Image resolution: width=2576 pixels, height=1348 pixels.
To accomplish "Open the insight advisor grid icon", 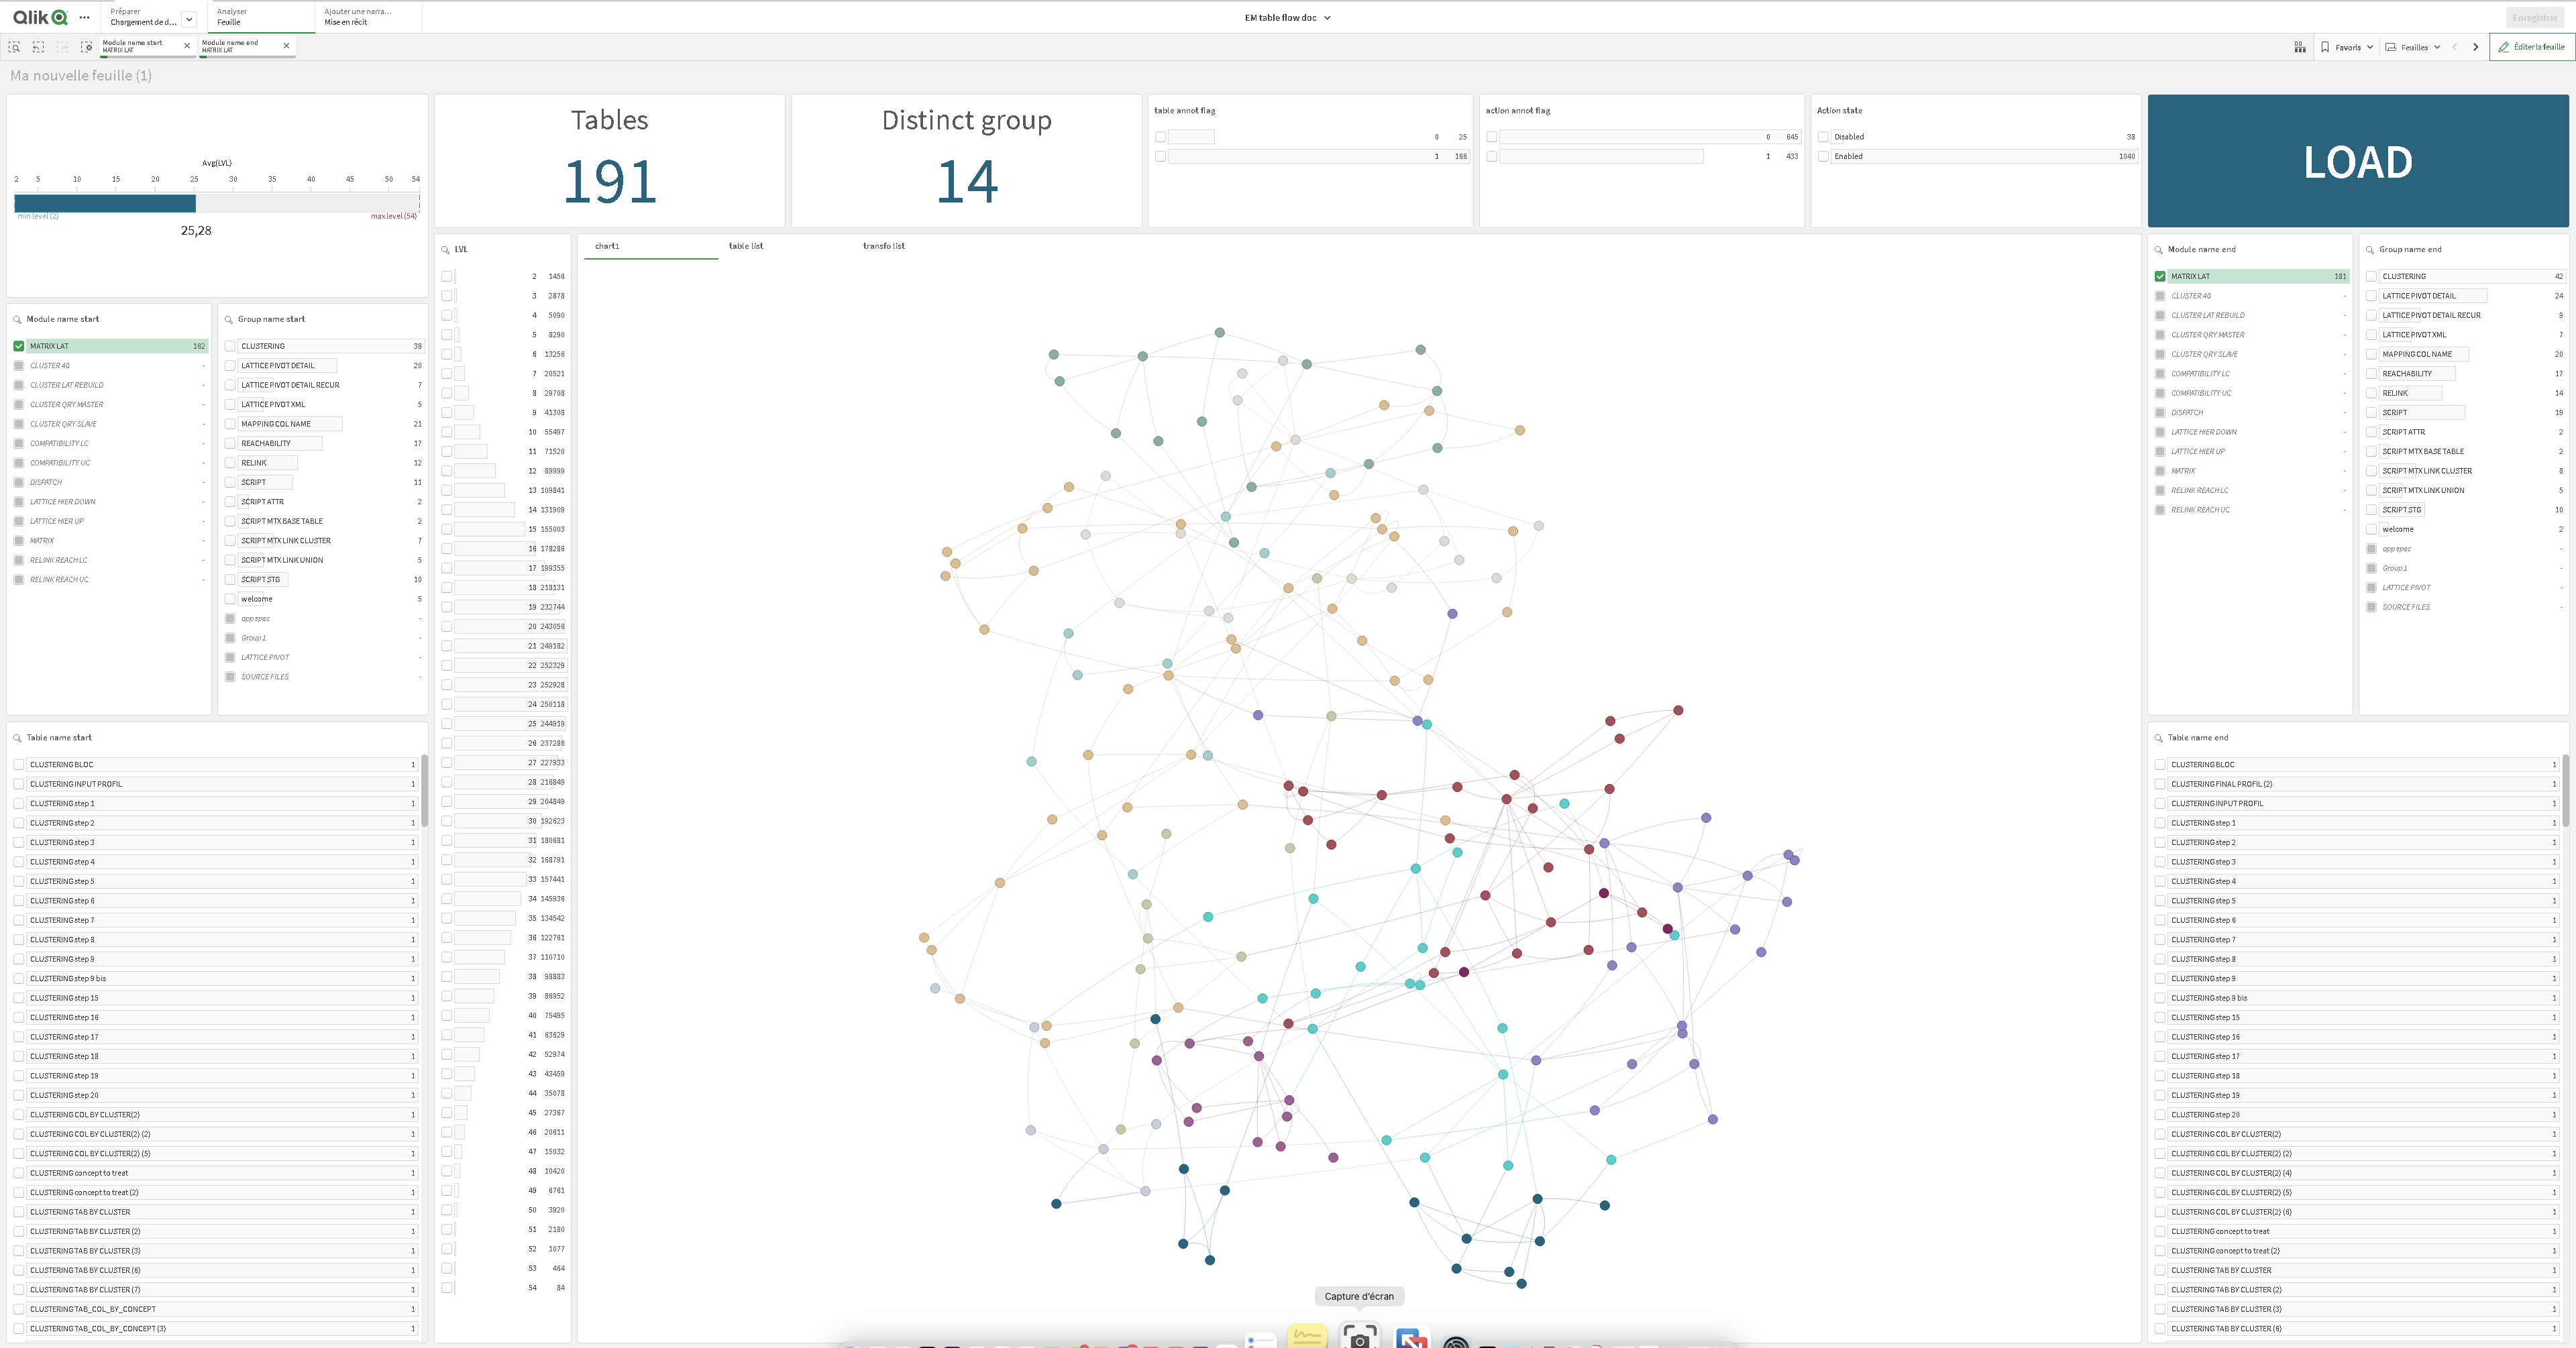I will tap(2300, 47).
